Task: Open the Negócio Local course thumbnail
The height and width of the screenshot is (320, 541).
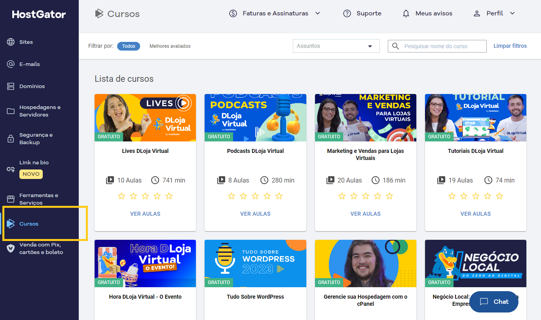Action: [476, 264]
